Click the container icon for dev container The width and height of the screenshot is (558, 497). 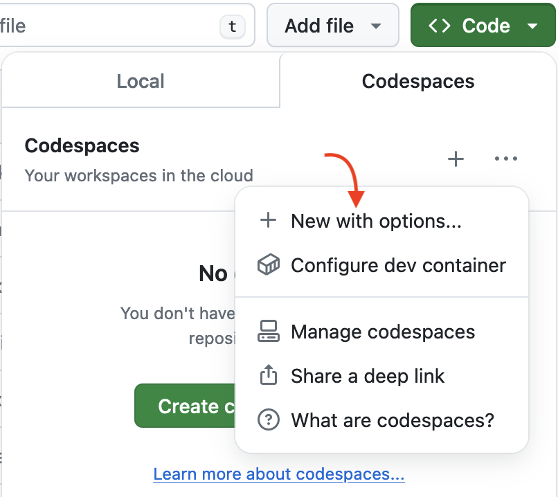[x=269, y=264]
